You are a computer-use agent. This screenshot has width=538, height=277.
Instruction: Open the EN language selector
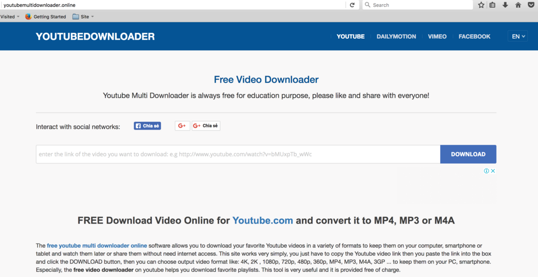[x=518, y=36]
